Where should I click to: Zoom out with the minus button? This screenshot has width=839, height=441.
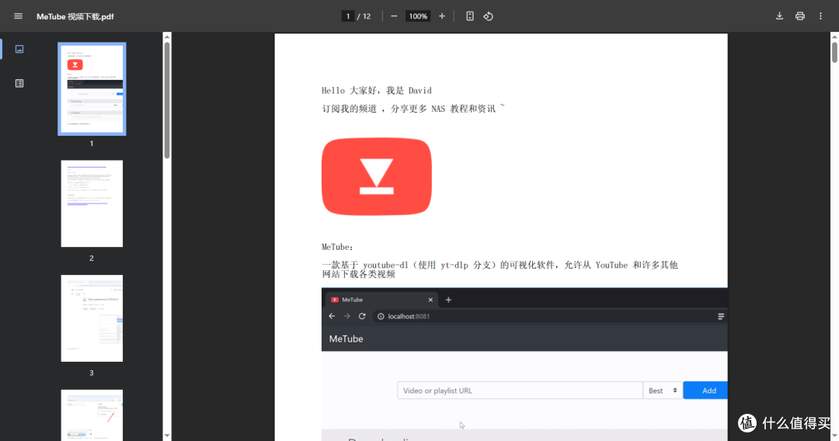click(394, 16)
